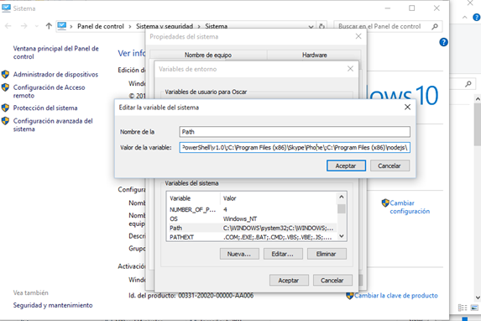Viewport: 481px width, 321px height.
Task: Open Seguridad y mantenimiento link
Action: point(53,305)
